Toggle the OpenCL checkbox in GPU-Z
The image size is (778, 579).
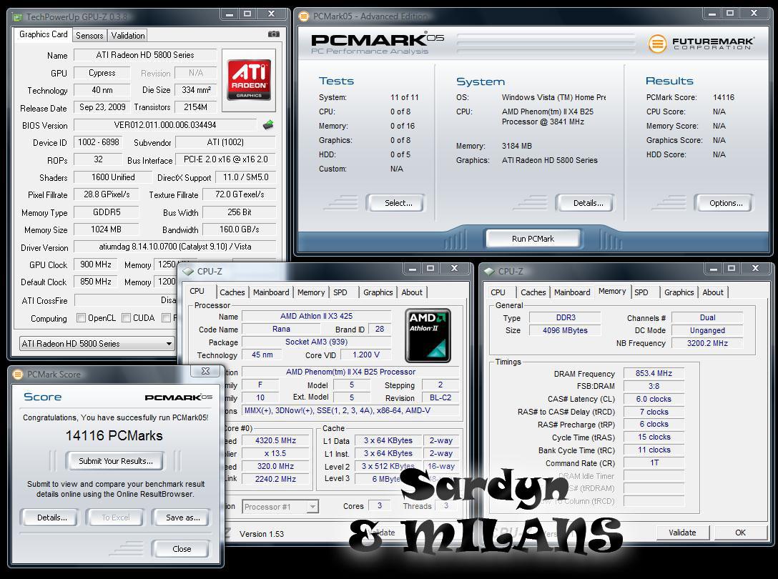[x=82, y=318]
